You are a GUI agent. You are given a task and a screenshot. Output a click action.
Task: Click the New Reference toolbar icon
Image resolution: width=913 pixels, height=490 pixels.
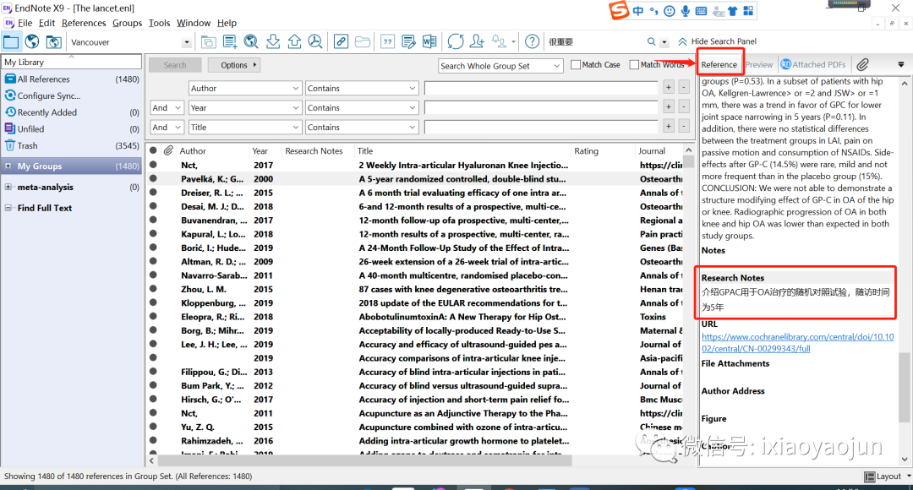(x=230, y=42)
